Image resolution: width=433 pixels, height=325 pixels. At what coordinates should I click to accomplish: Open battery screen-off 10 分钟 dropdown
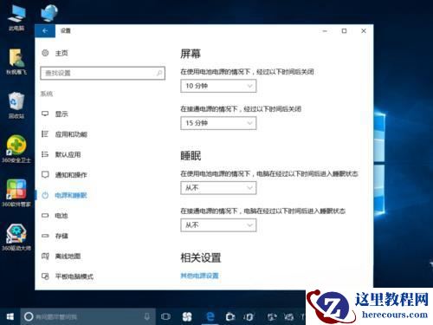(218, 86)
